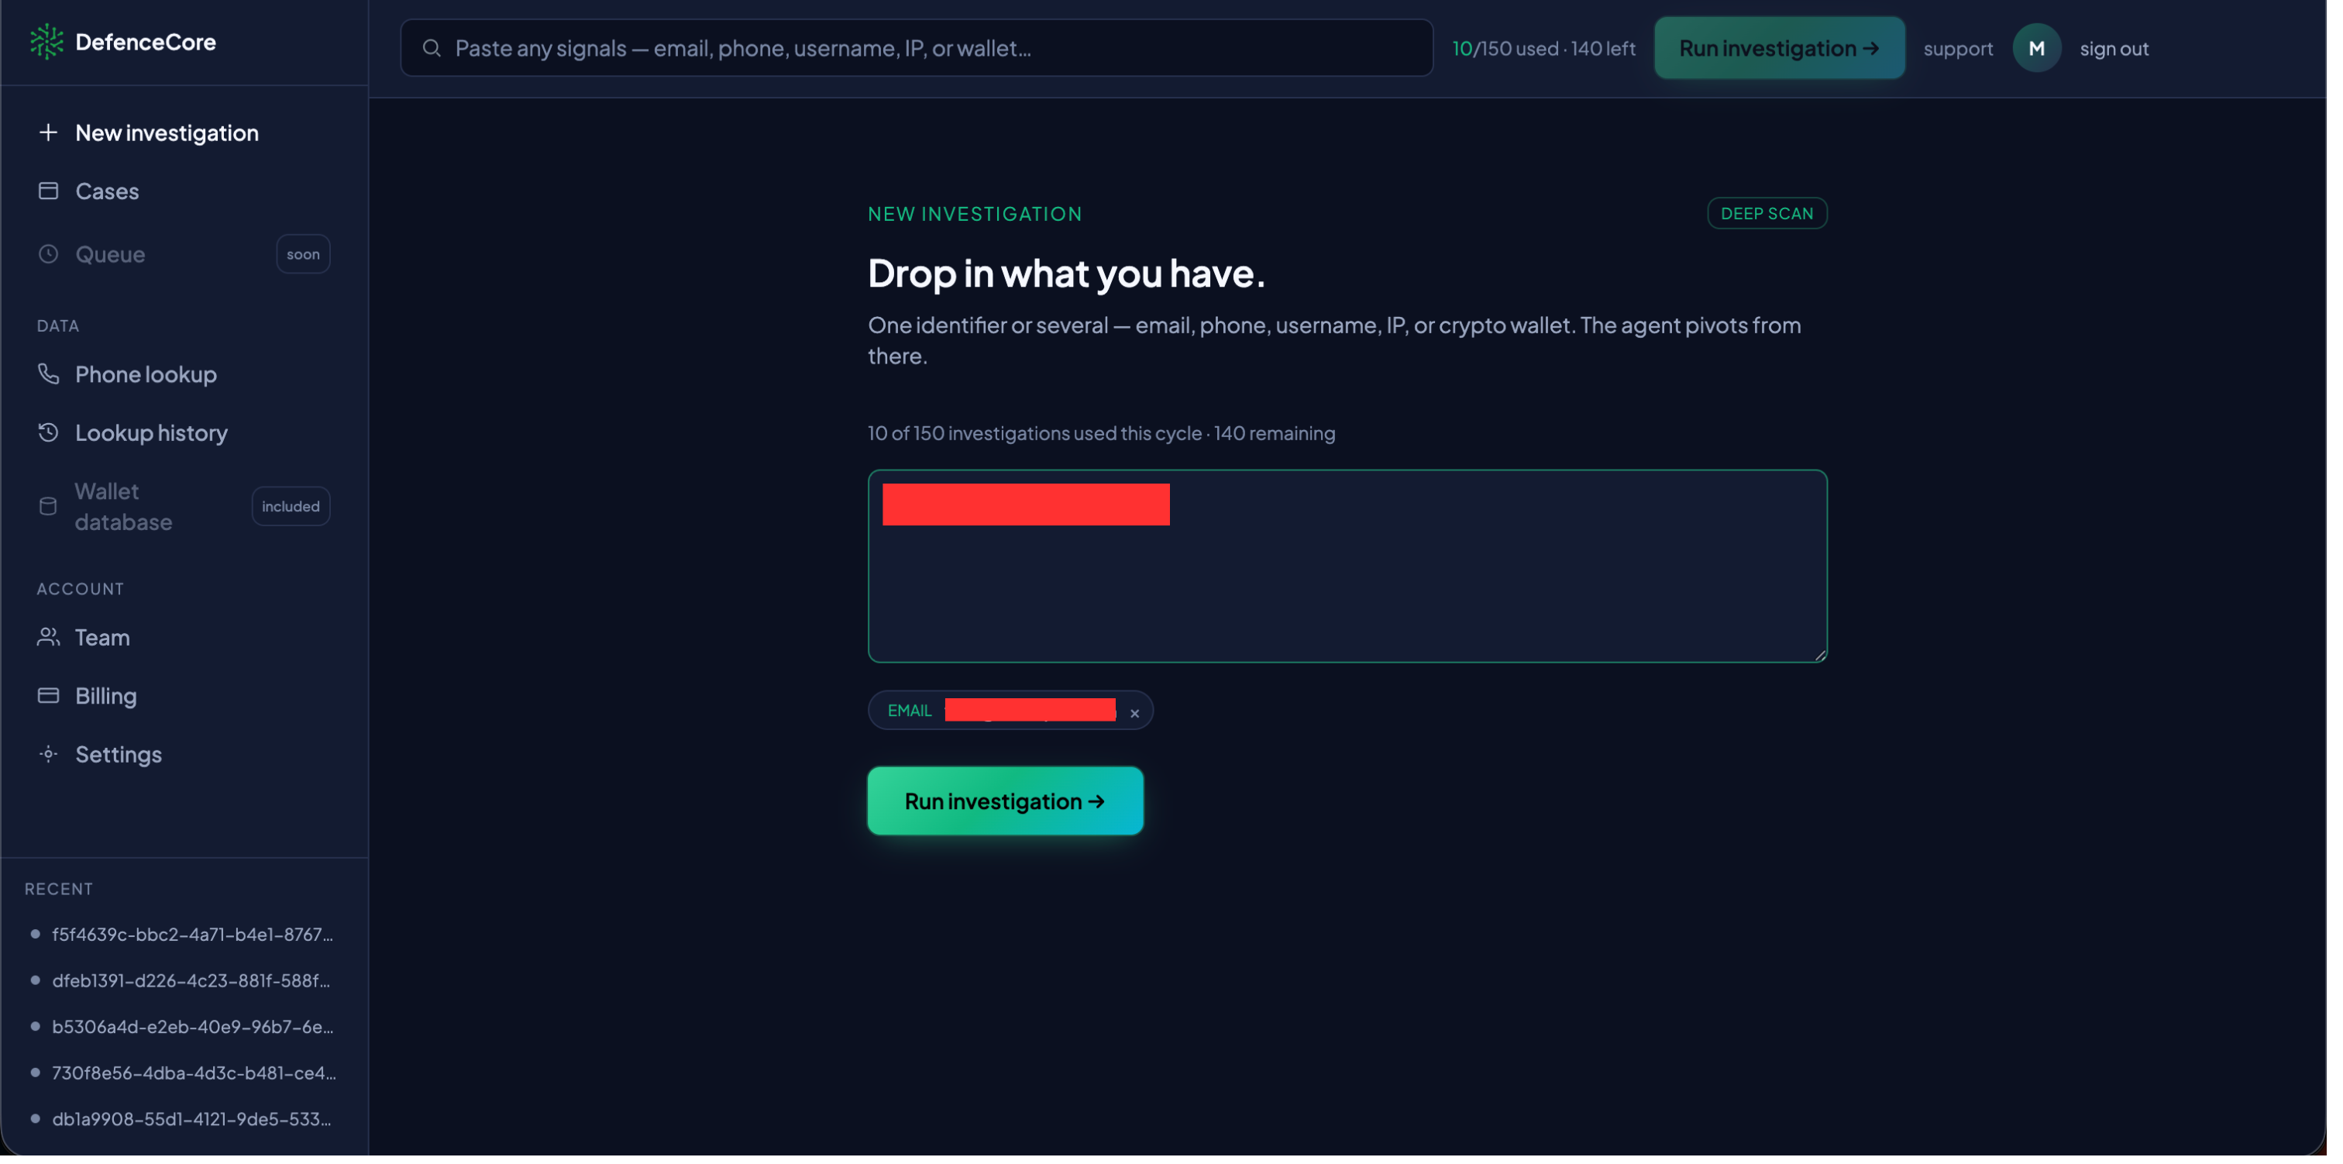This screenshot has width=2343, height=1164.
Task: Click the plus icon beside New investigation
Action: [x=48, y=133]
